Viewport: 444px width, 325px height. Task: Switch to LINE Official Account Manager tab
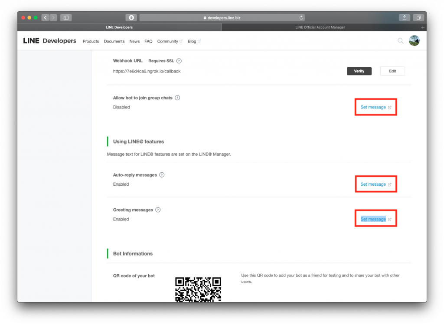(x=320, y=27)
